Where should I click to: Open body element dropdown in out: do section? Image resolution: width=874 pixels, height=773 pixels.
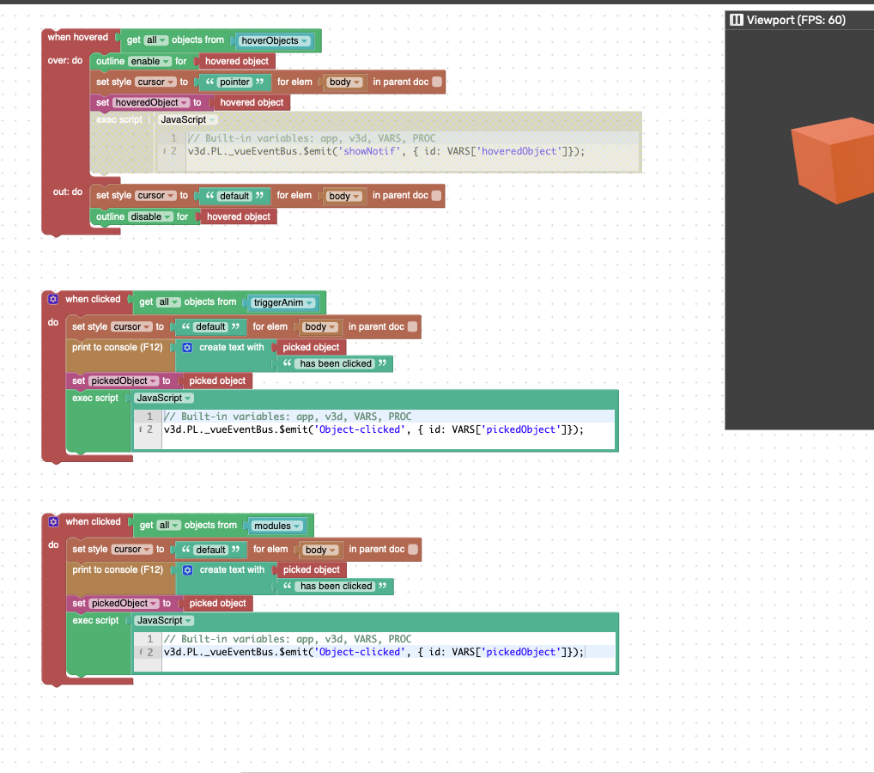(x=344, y=197)
